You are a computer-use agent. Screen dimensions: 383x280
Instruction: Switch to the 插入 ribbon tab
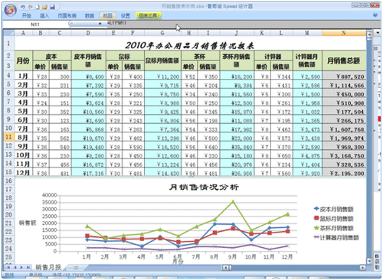coord(44,16)
